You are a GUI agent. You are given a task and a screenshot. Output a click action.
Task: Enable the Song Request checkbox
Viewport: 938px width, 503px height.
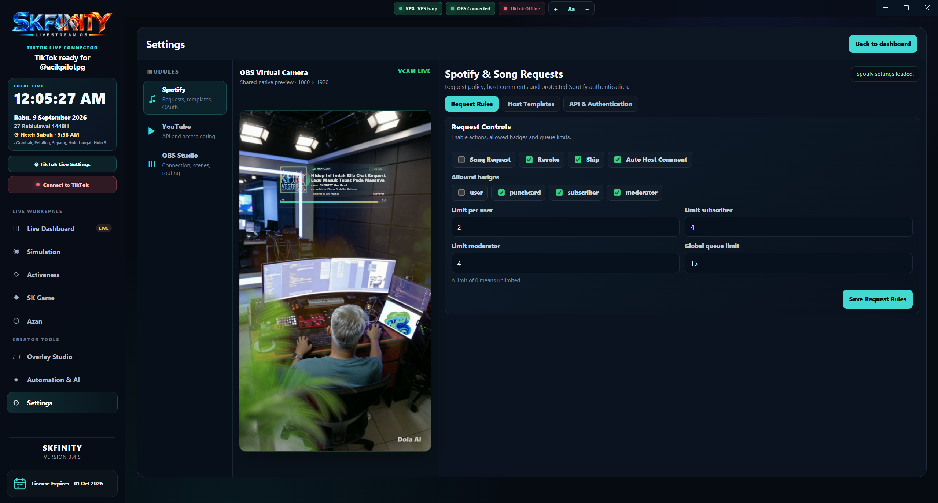click(x=461, y=160)
